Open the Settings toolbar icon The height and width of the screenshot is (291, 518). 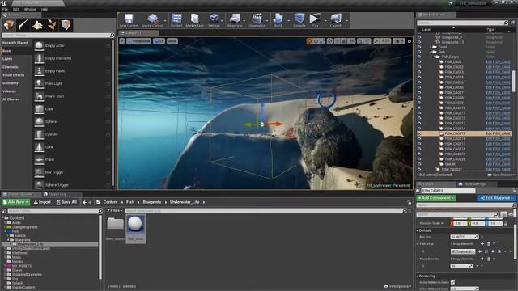pyautogui.click(x=214, y=20)
